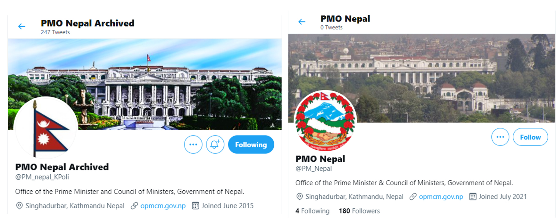The width and height of the screenshot is (557, 224).
Task: View the 4 Following list
Action: pos(312,211)
